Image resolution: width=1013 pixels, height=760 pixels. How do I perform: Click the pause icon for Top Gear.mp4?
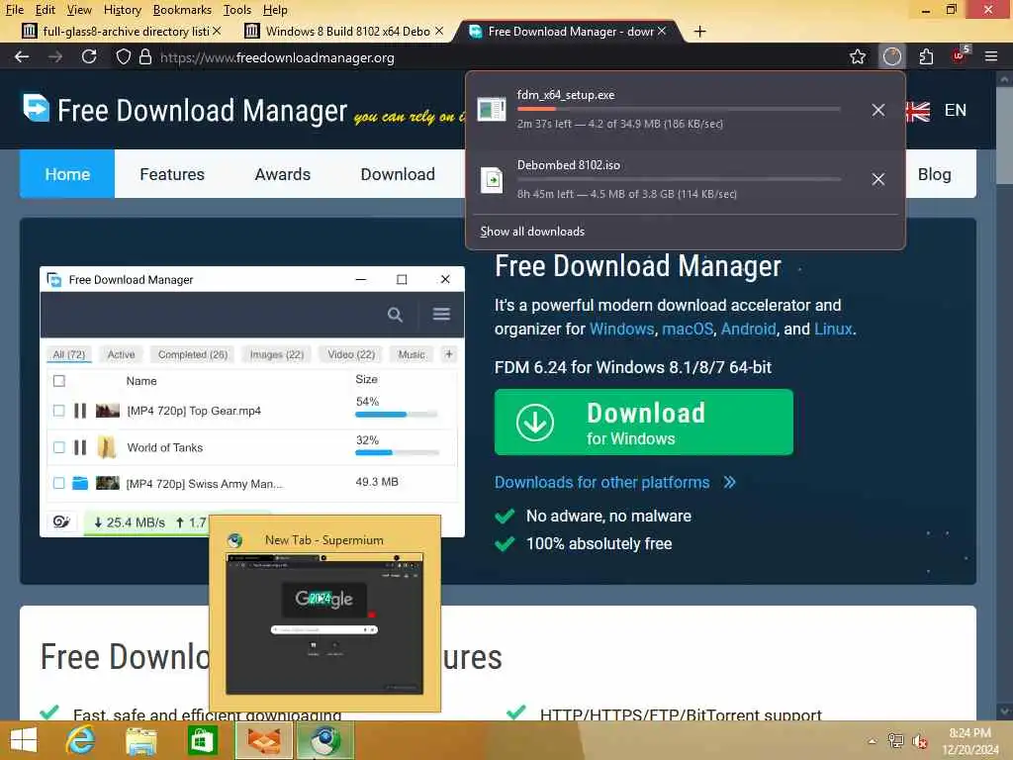click(80, 411)
